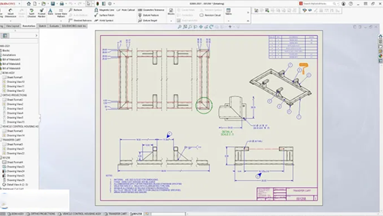
Task: Open the TRANSFER CART sheet tab
Action: click(x=115, y=214)
